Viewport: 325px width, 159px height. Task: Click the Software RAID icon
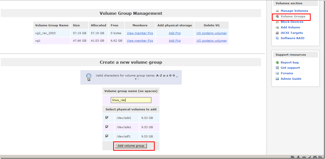pyautogui.click(x=277, y=38)
